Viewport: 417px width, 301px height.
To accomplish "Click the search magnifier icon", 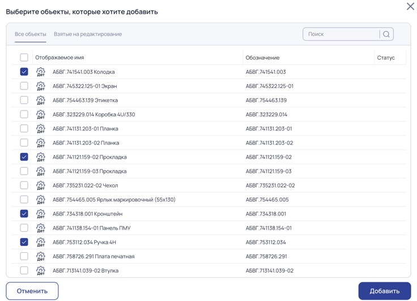I will [386, 35].
